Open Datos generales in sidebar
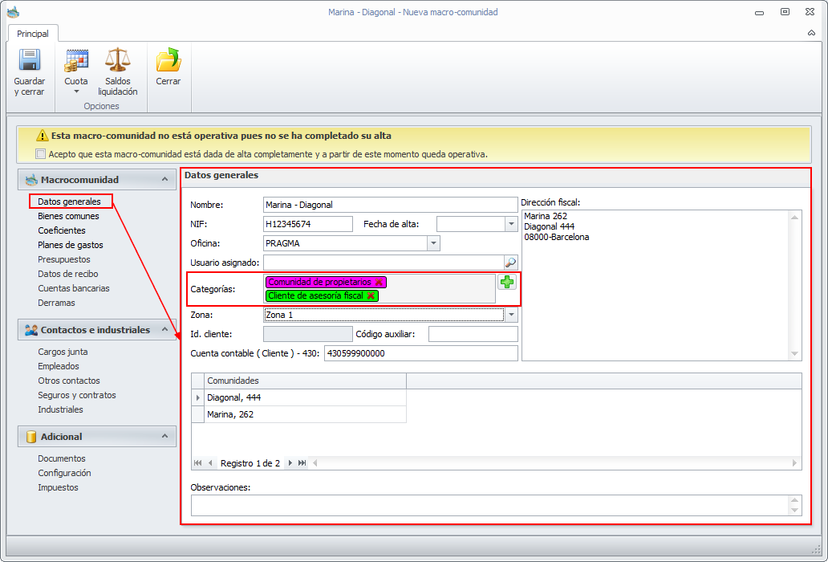Viewport: 828px width, 562px height. (x=69, y=202)
